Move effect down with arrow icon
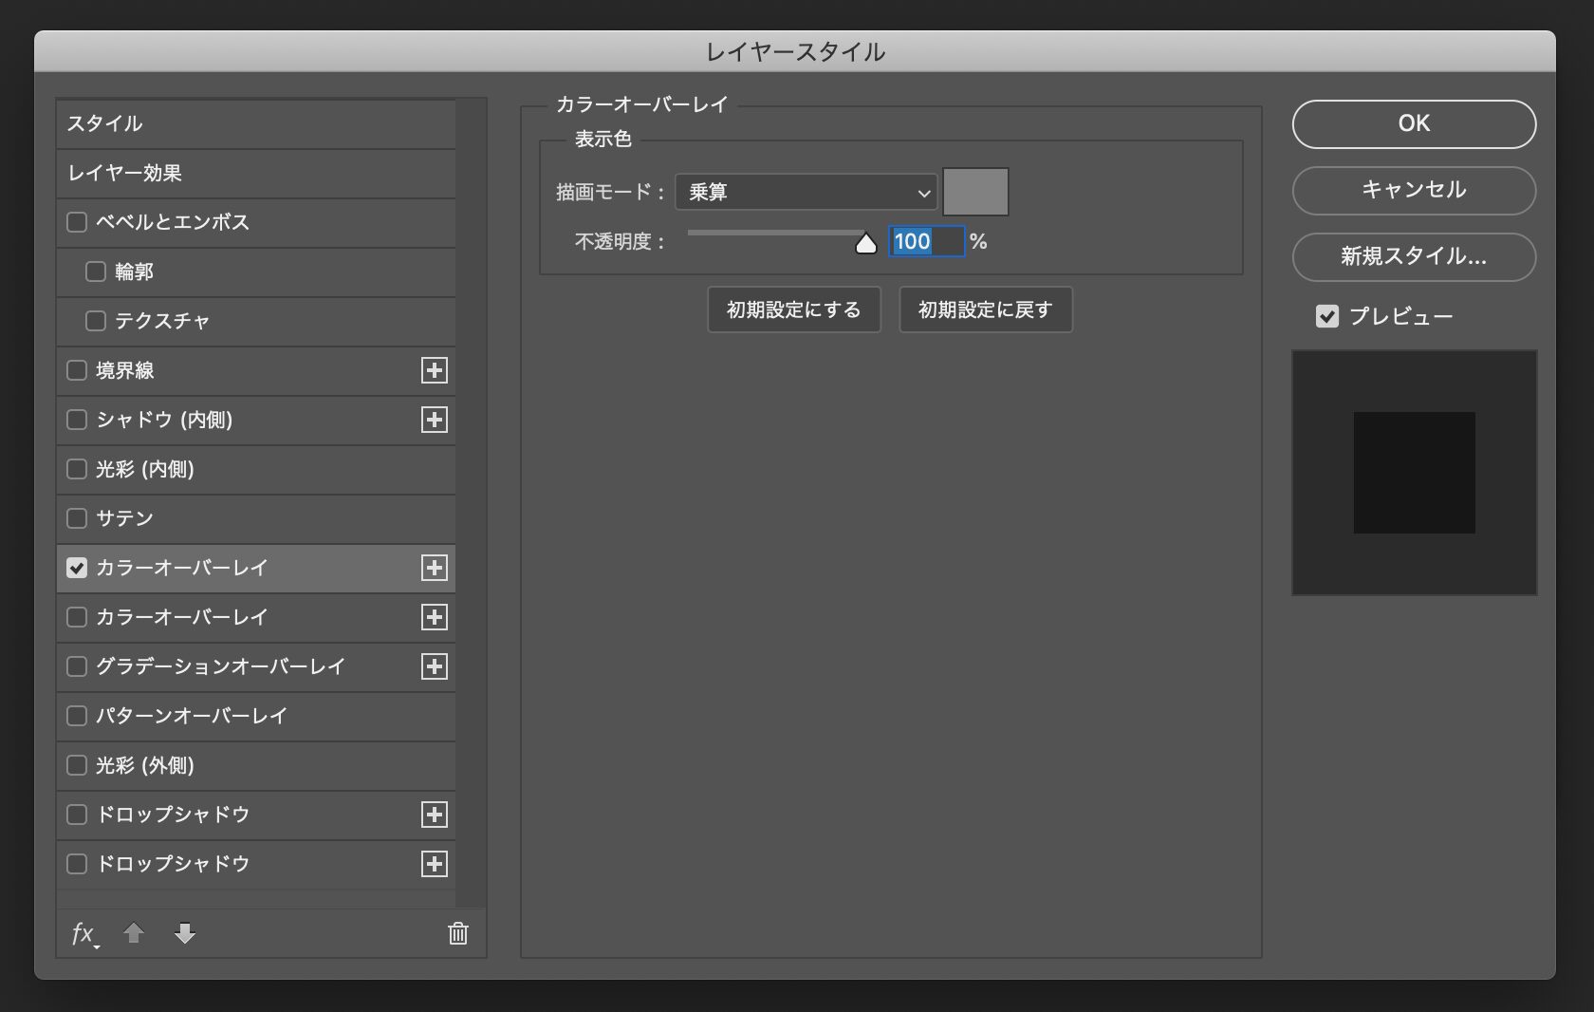This screenshot has height=1012, width=1594. (x=185, y=933)
